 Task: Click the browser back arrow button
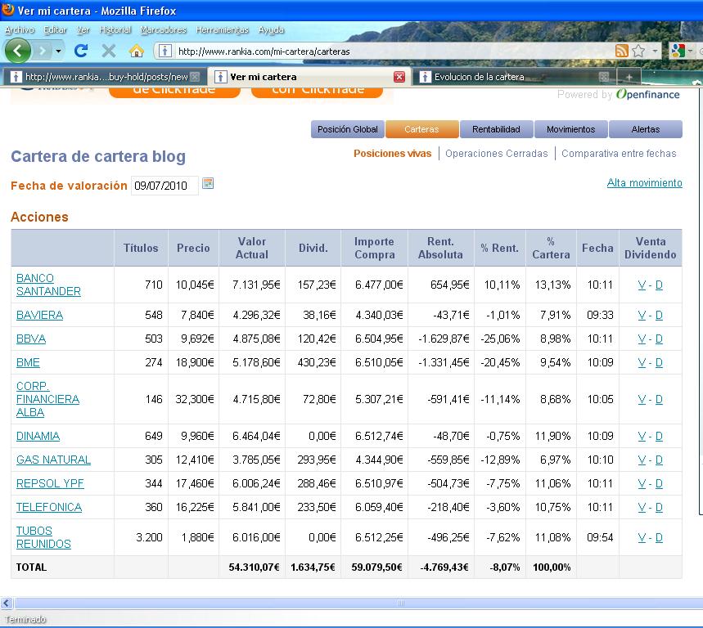(x=17, y=51)
